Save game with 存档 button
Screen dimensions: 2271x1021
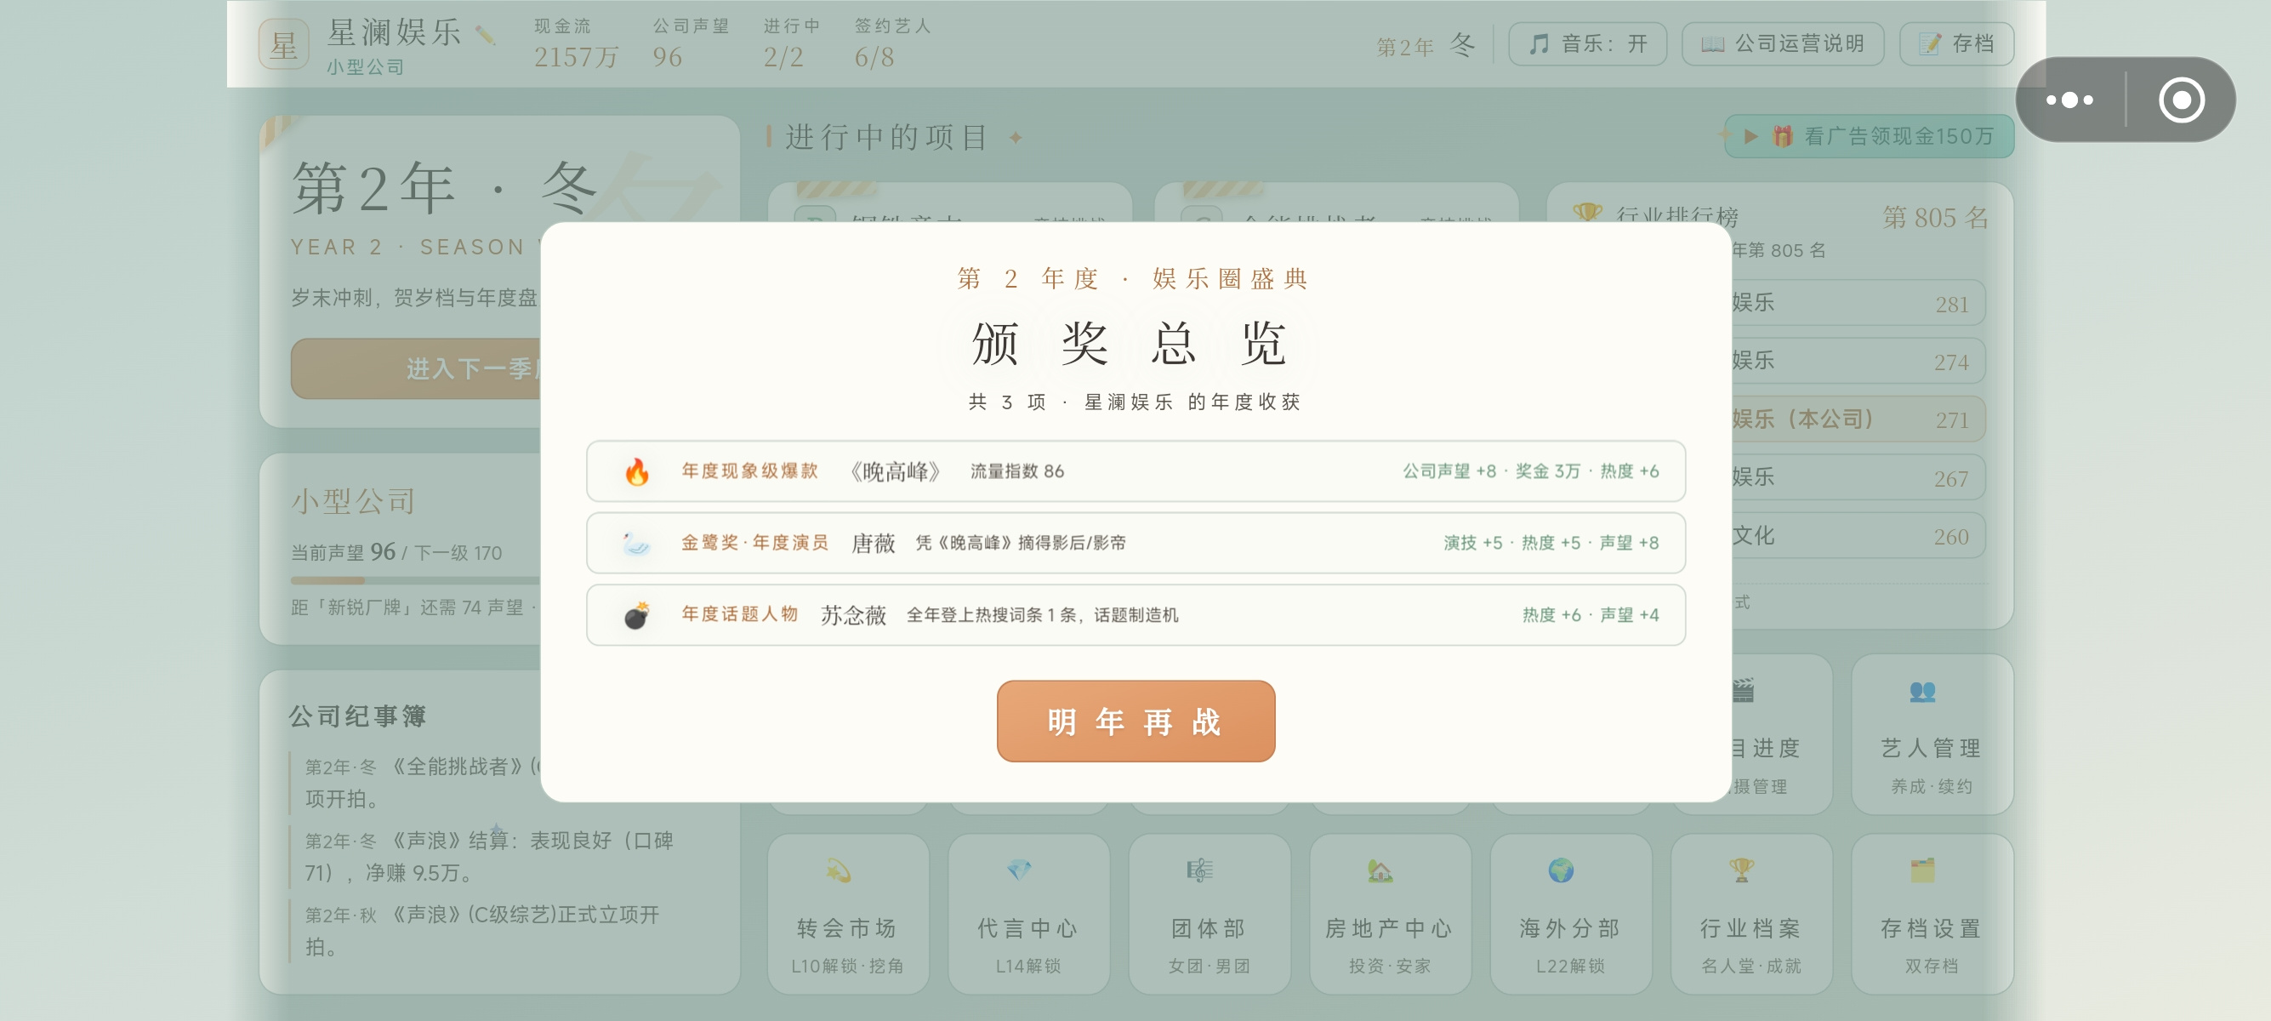1956,44
